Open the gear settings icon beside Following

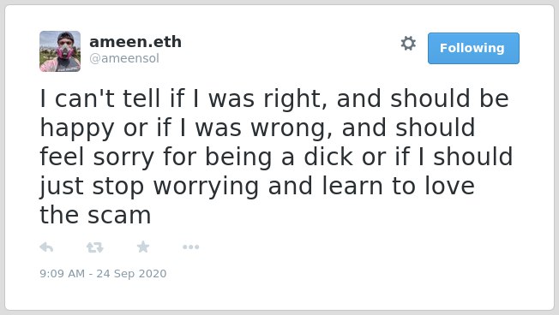point(408,44)
